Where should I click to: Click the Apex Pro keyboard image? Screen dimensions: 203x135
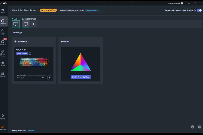34,62
